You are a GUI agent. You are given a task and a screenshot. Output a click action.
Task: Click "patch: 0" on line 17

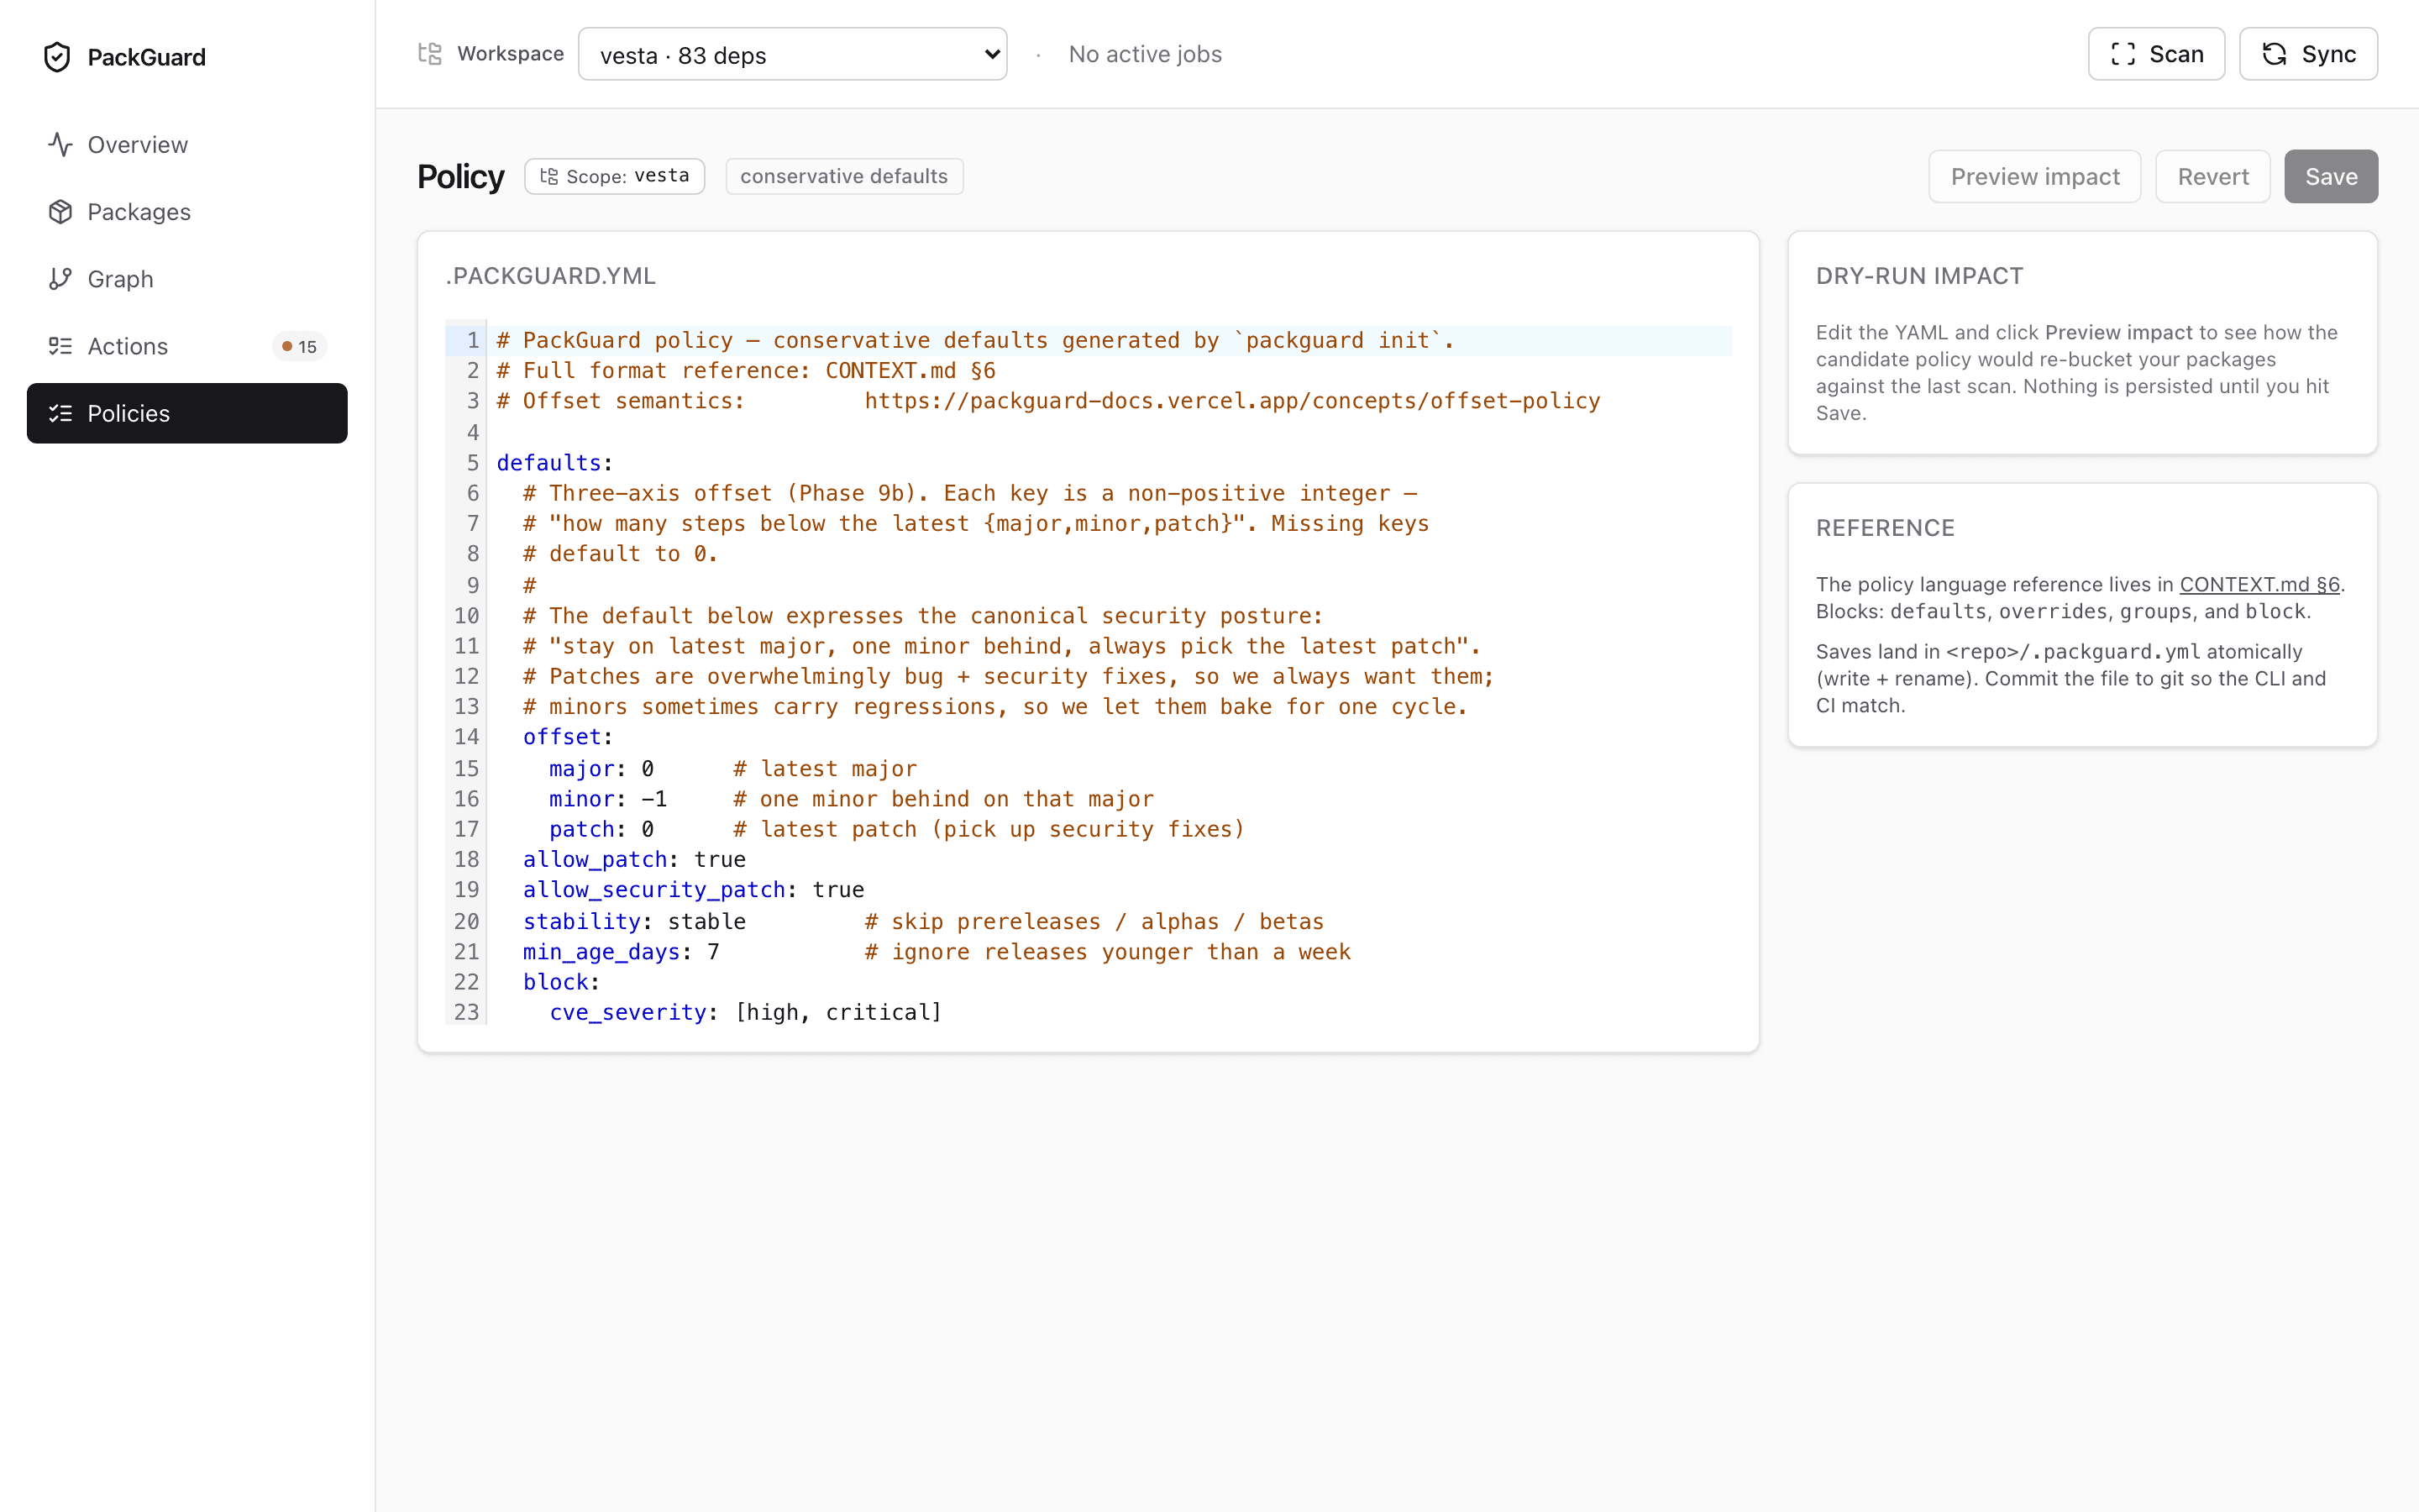(601, 829)
